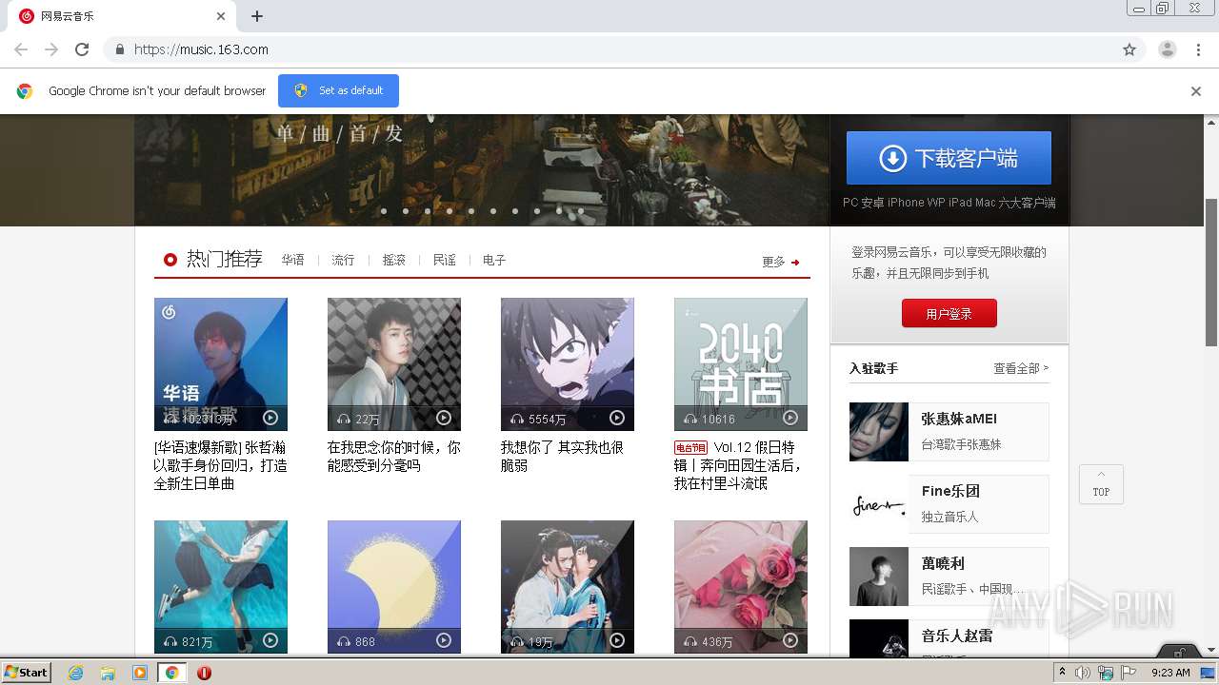Play the 华语速爆新歌 playlist
1219x685 pixels.
[270, 418]
